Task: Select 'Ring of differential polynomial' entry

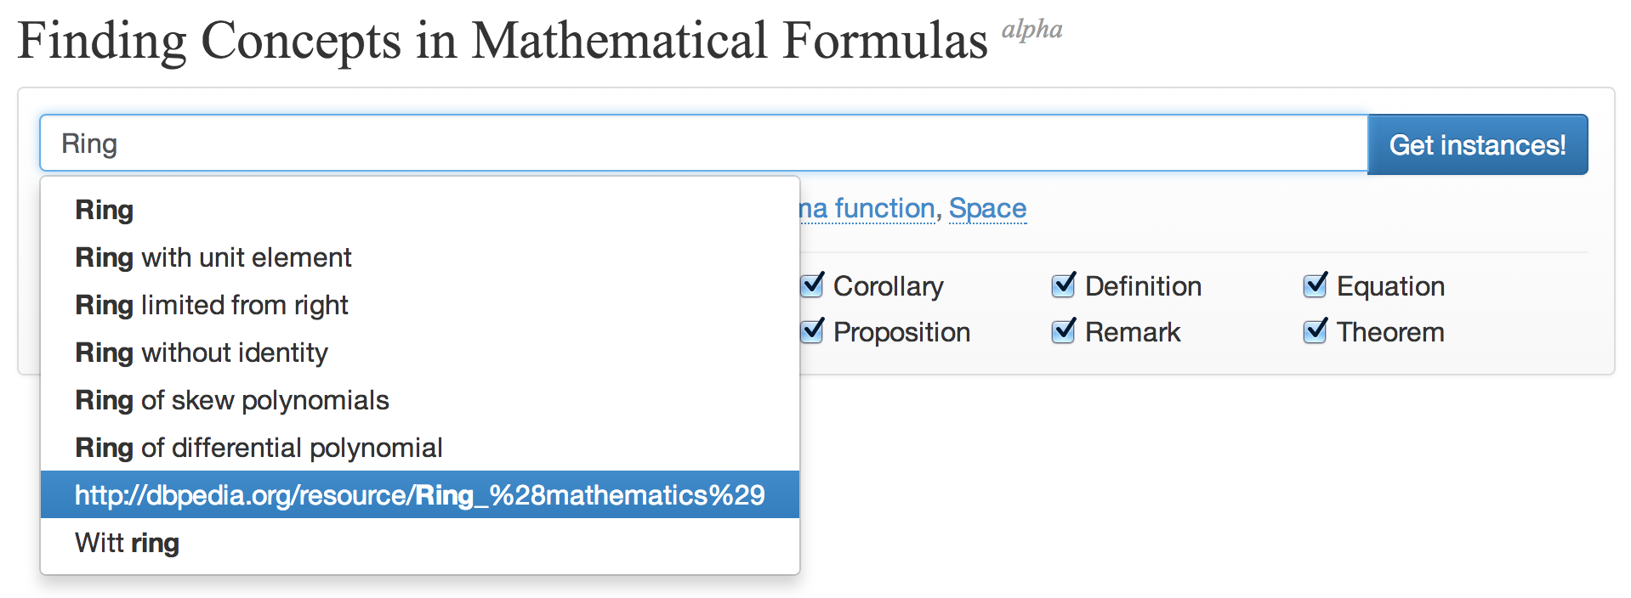Action: tap(259, 448)
